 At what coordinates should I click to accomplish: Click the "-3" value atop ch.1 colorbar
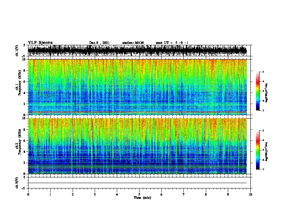click(262, 72)
